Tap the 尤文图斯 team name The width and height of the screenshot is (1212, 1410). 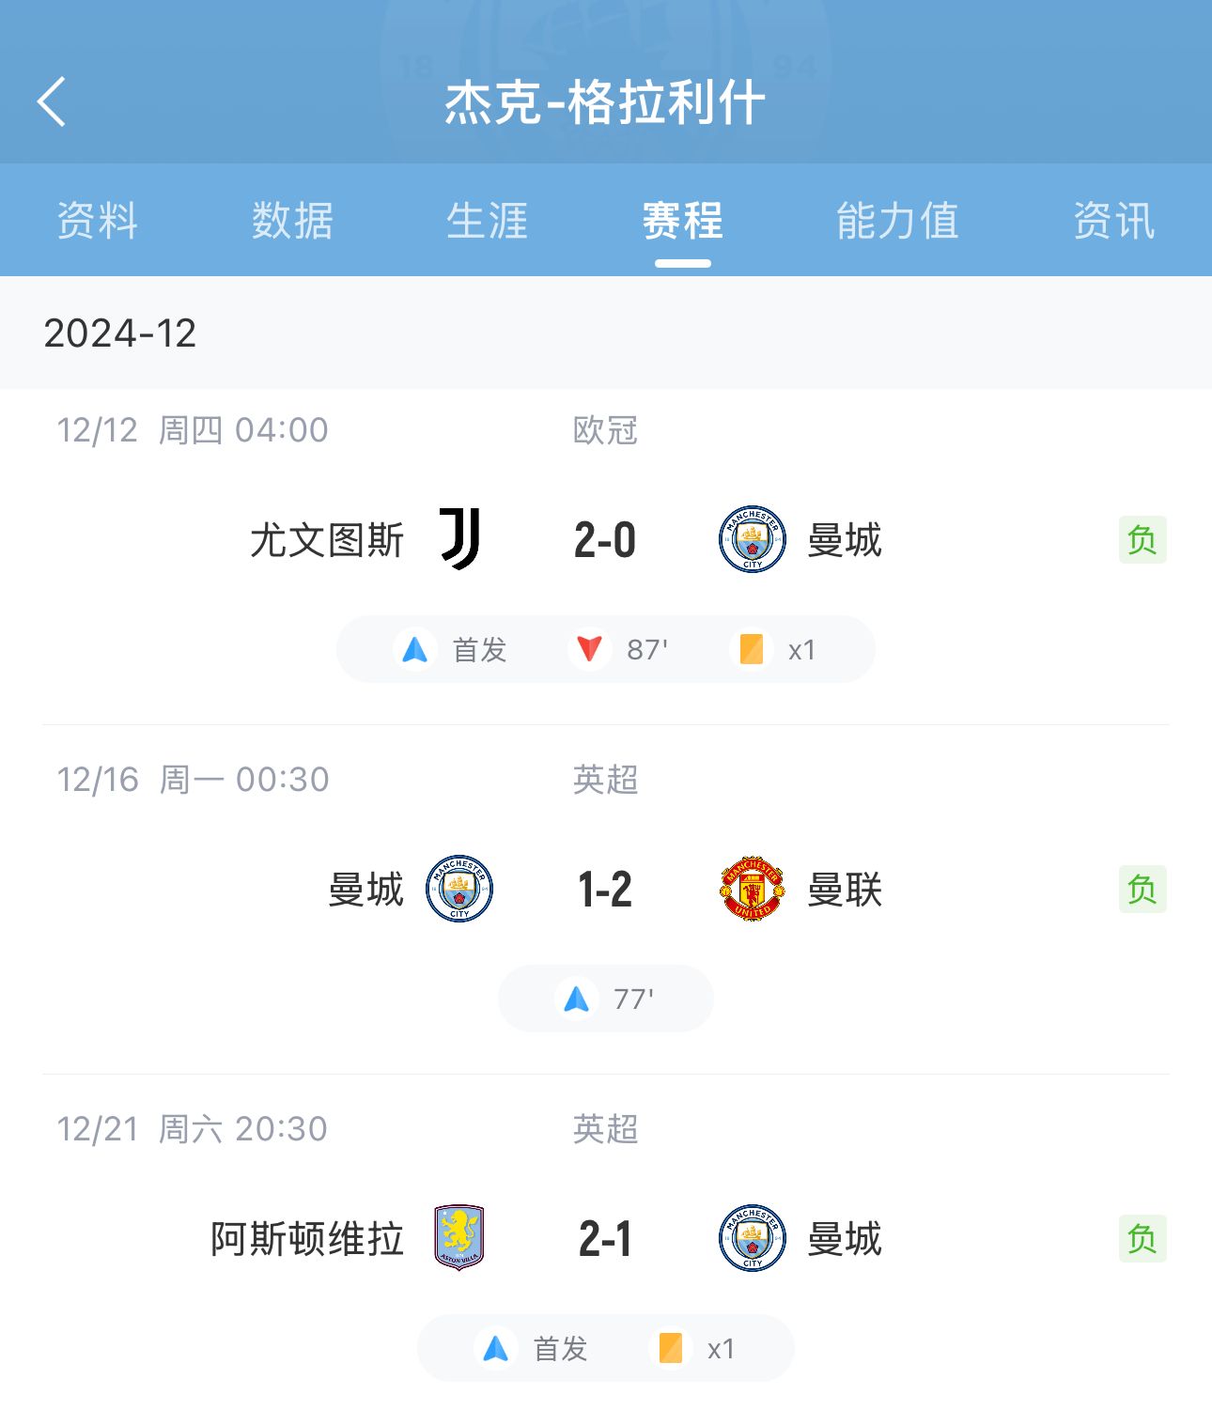point(327,540)
